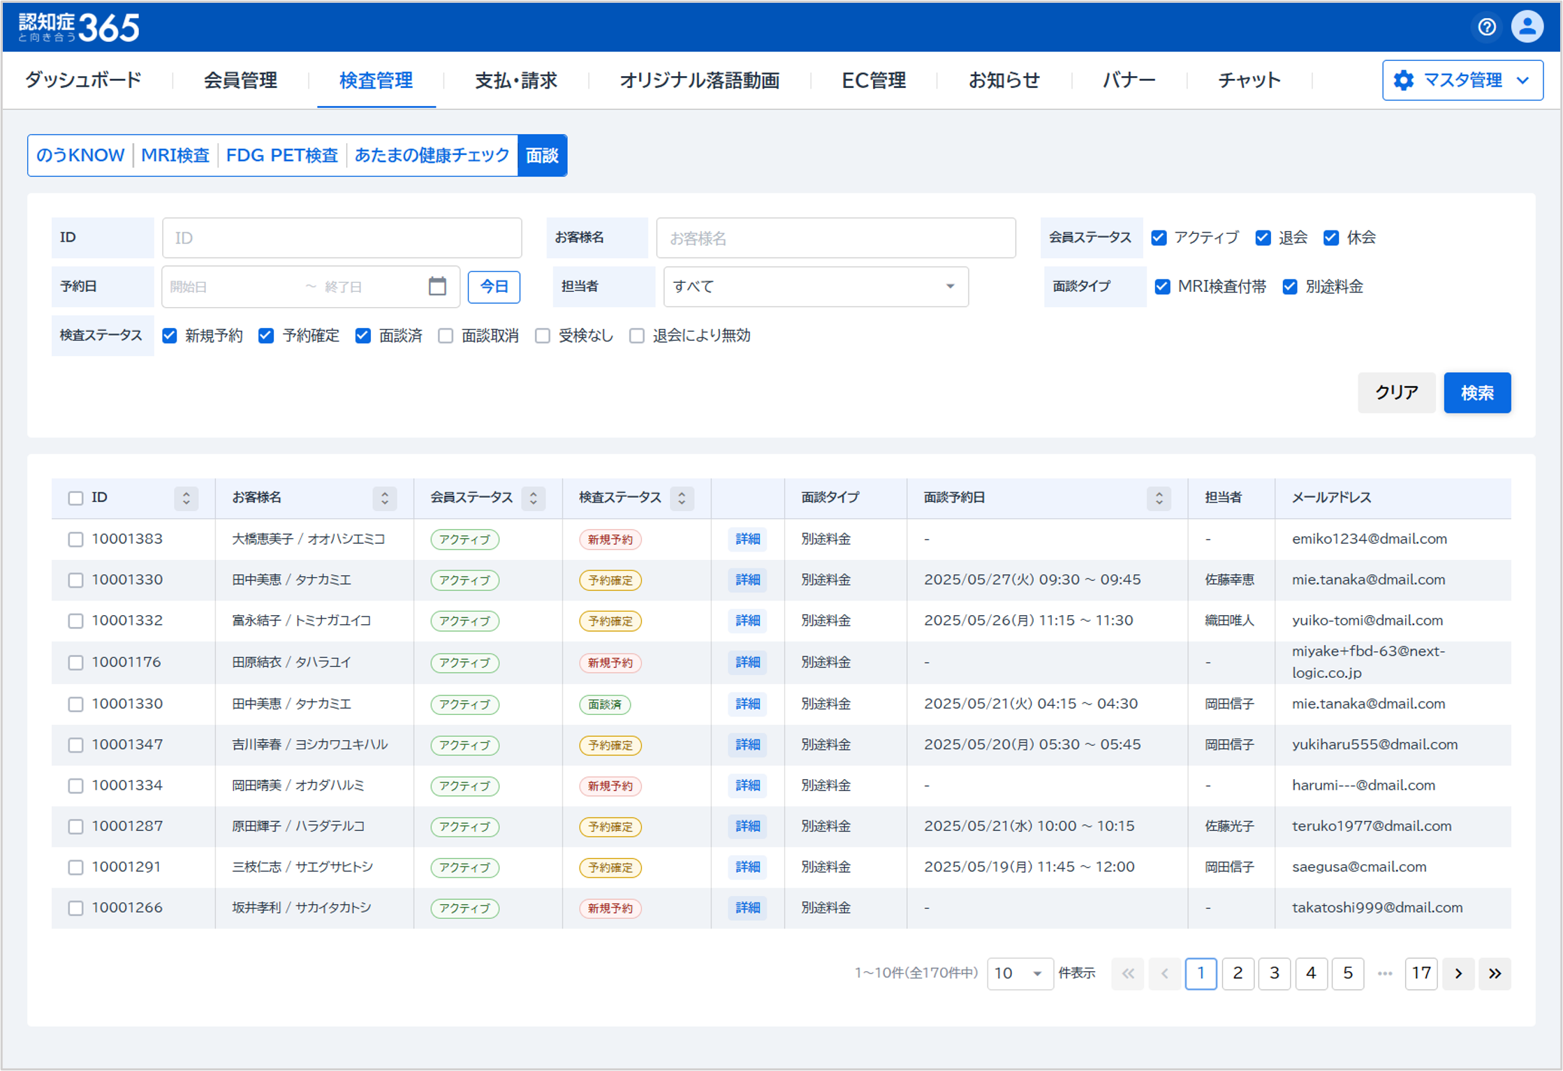Enable the 面談取消 status checkbox
The height and width of the screenshot is (1071, 1563).
(446, 336)
